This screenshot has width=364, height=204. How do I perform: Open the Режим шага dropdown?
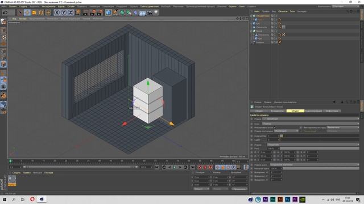click(x=315, y=165)
